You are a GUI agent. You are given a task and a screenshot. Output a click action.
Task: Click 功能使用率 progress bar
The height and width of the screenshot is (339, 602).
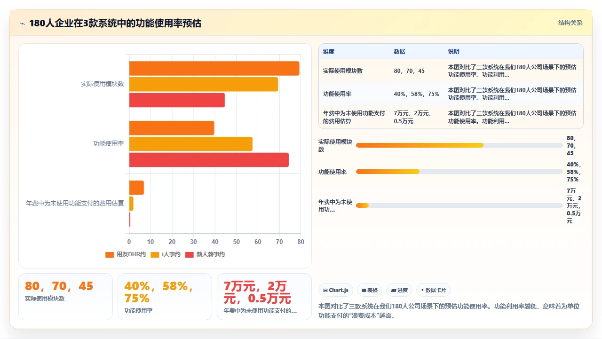point(459,172)
